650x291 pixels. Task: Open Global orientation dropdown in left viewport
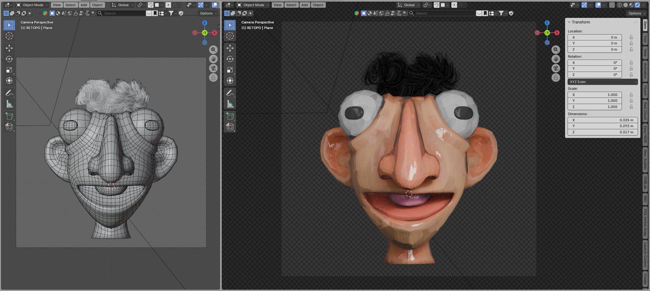[x=123, y=5]
